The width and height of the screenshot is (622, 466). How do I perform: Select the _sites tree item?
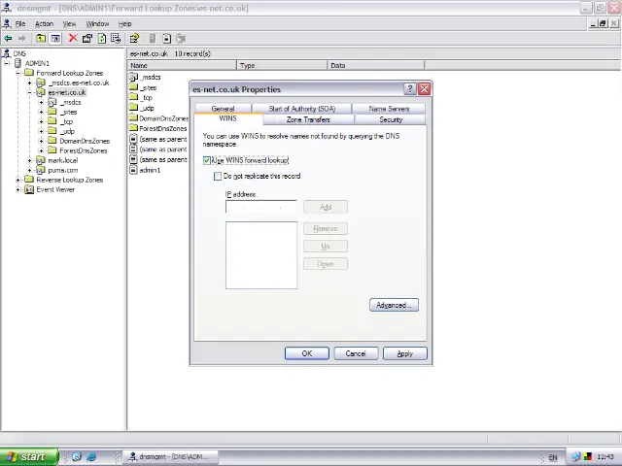coord(68,112)
